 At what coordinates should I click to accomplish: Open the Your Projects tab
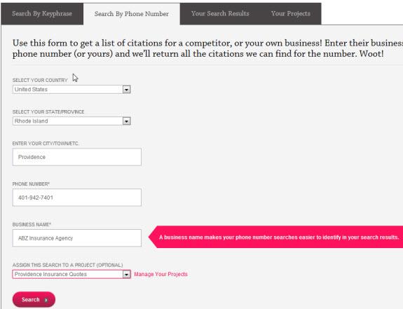[291, 14]
